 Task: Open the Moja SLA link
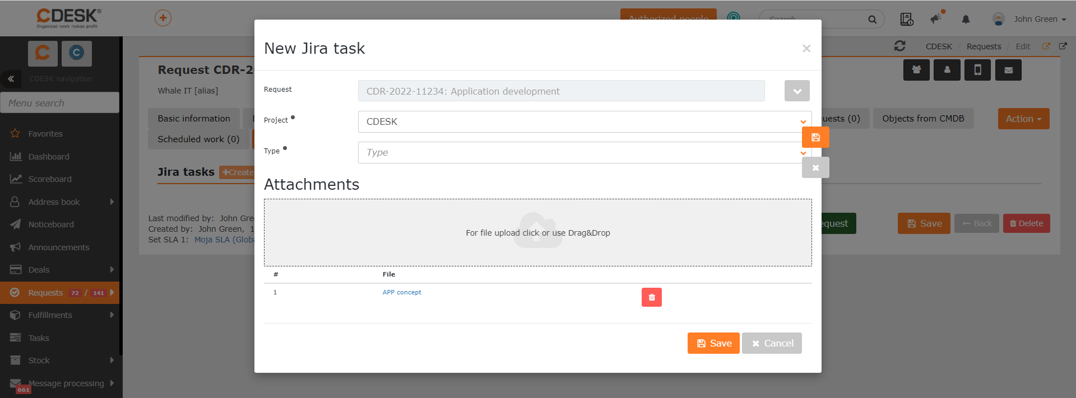(x=224, y=240)
